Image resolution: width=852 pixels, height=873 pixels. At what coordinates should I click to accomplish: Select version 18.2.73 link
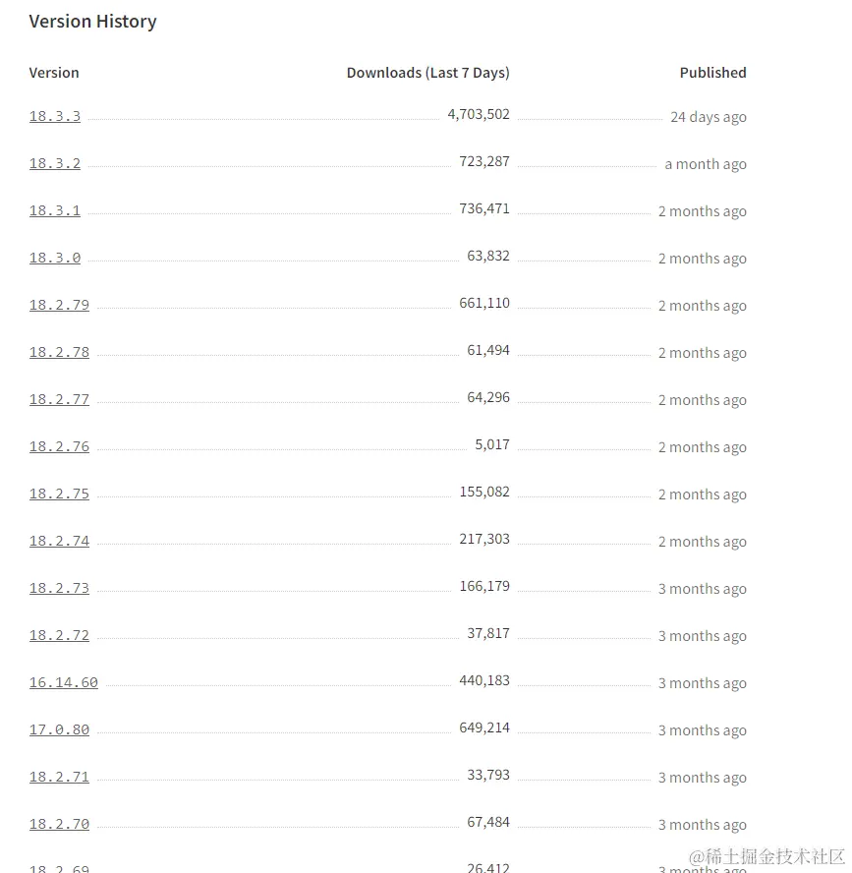pos(59,589)
